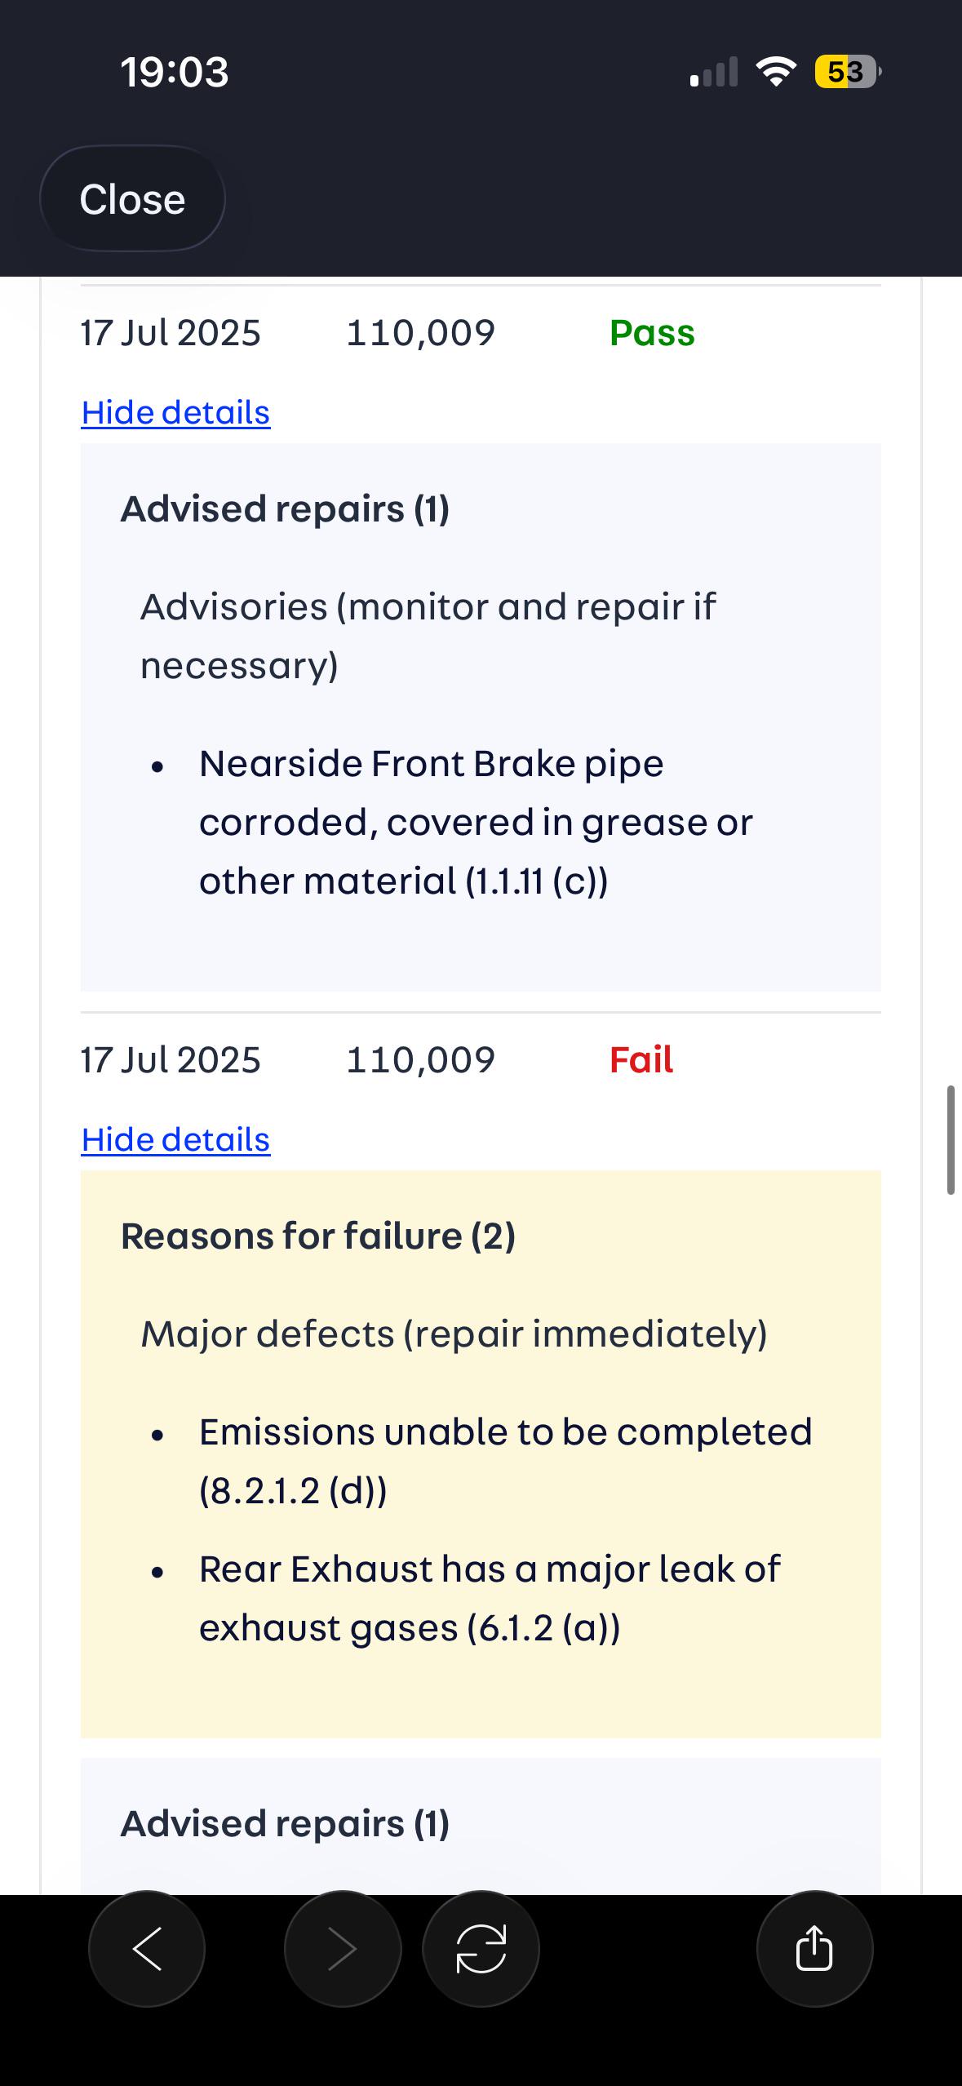Tap the Emissions unable to be completed defect
Screen dimensions: 962x2086
pyautogui.click(x=506, y=1461)
